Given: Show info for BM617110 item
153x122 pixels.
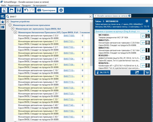Looking at the screenshot, I should coord(83,70).
